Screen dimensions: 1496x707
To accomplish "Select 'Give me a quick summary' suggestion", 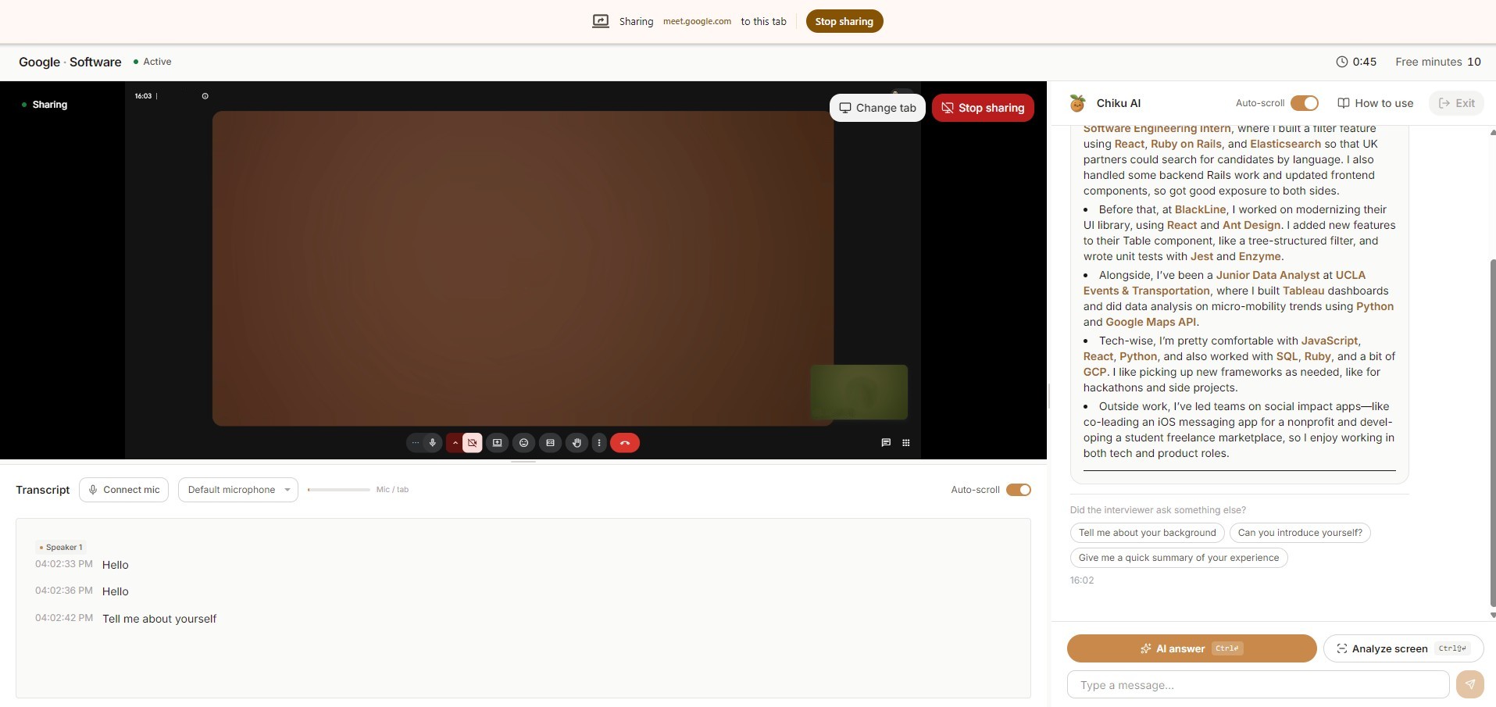I will [x=1179, y=558].
